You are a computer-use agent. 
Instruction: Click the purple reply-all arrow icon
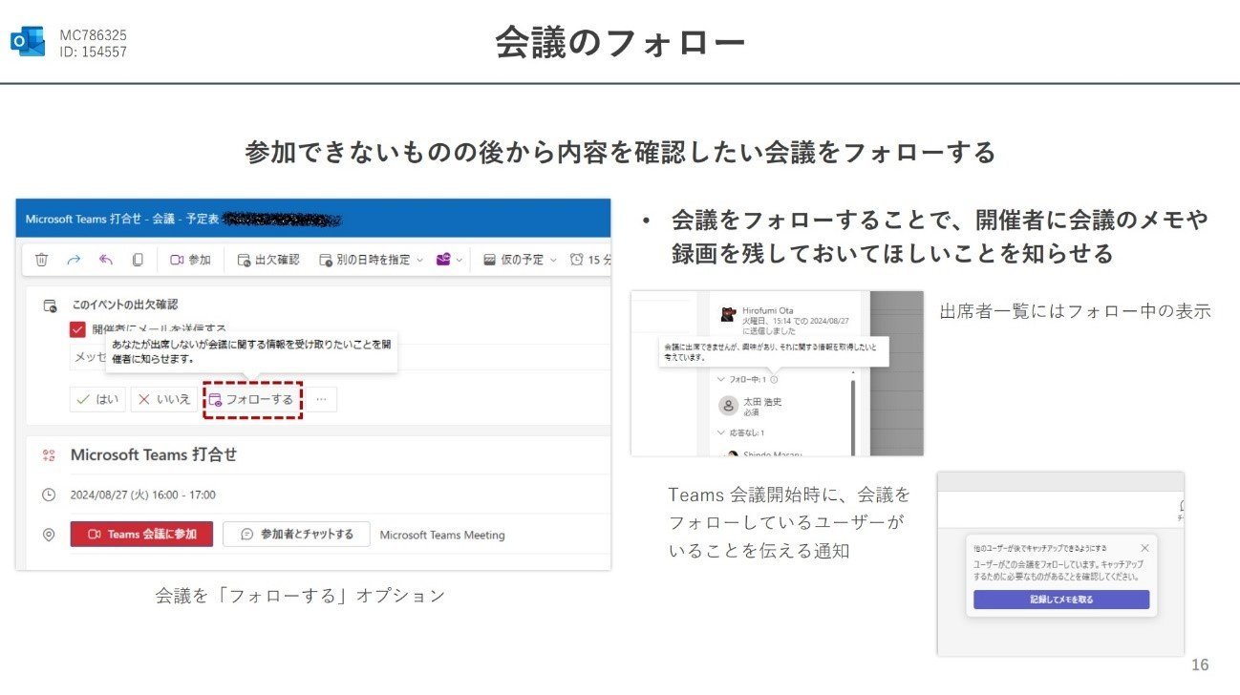106,260
